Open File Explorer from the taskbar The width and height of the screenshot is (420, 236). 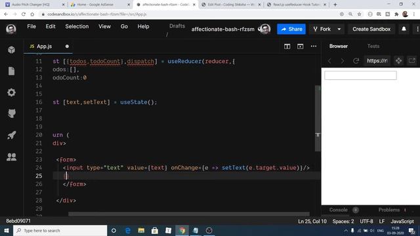[141, 230]
